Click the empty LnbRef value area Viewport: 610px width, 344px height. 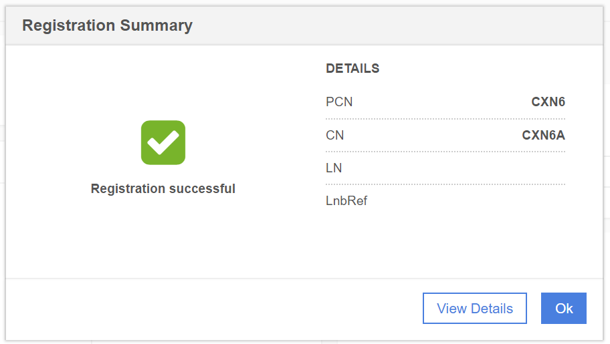(522, 201)
